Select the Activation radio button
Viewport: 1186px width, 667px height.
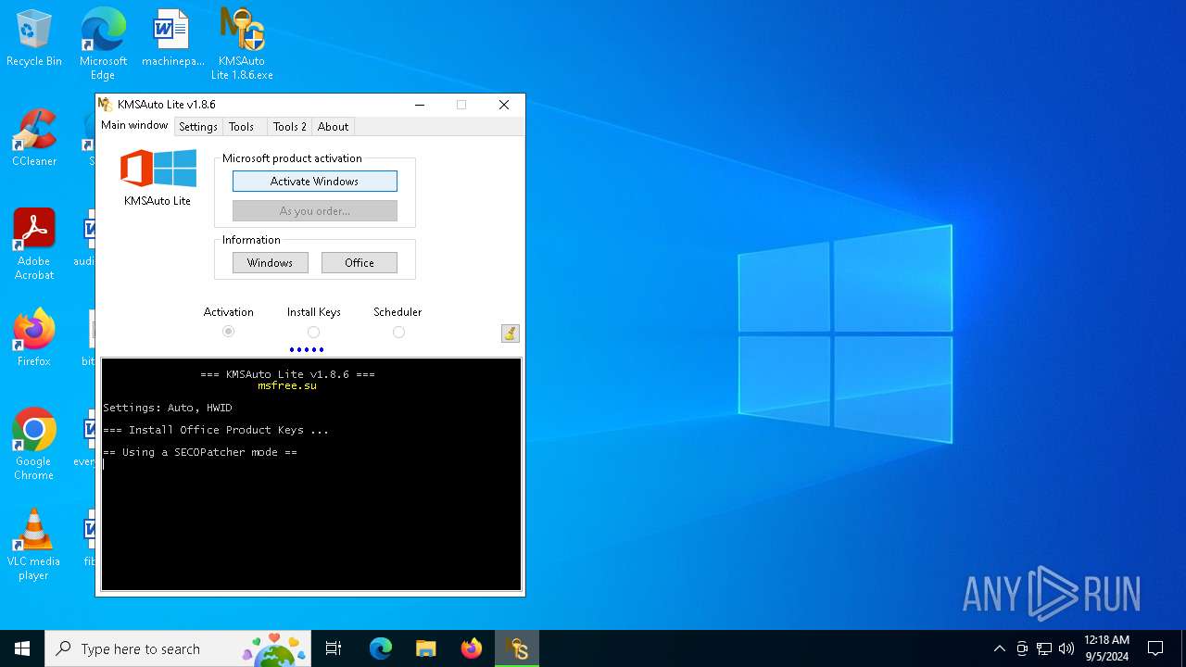tap(228, 332)
